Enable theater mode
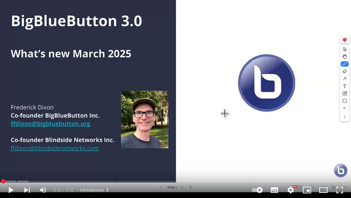 pos(323,190)
